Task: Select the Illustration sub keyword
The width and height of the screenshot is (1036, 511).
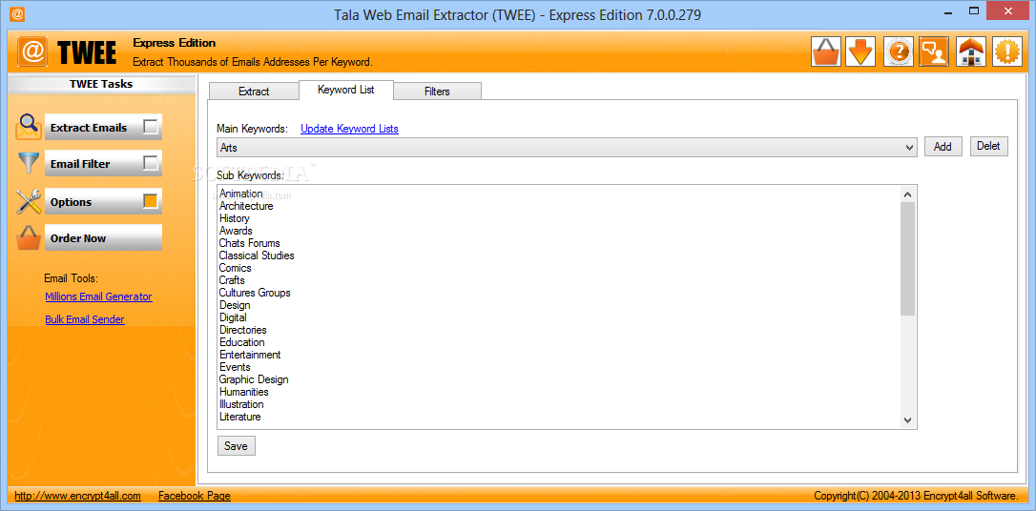Action: click(x=241, y=404)
